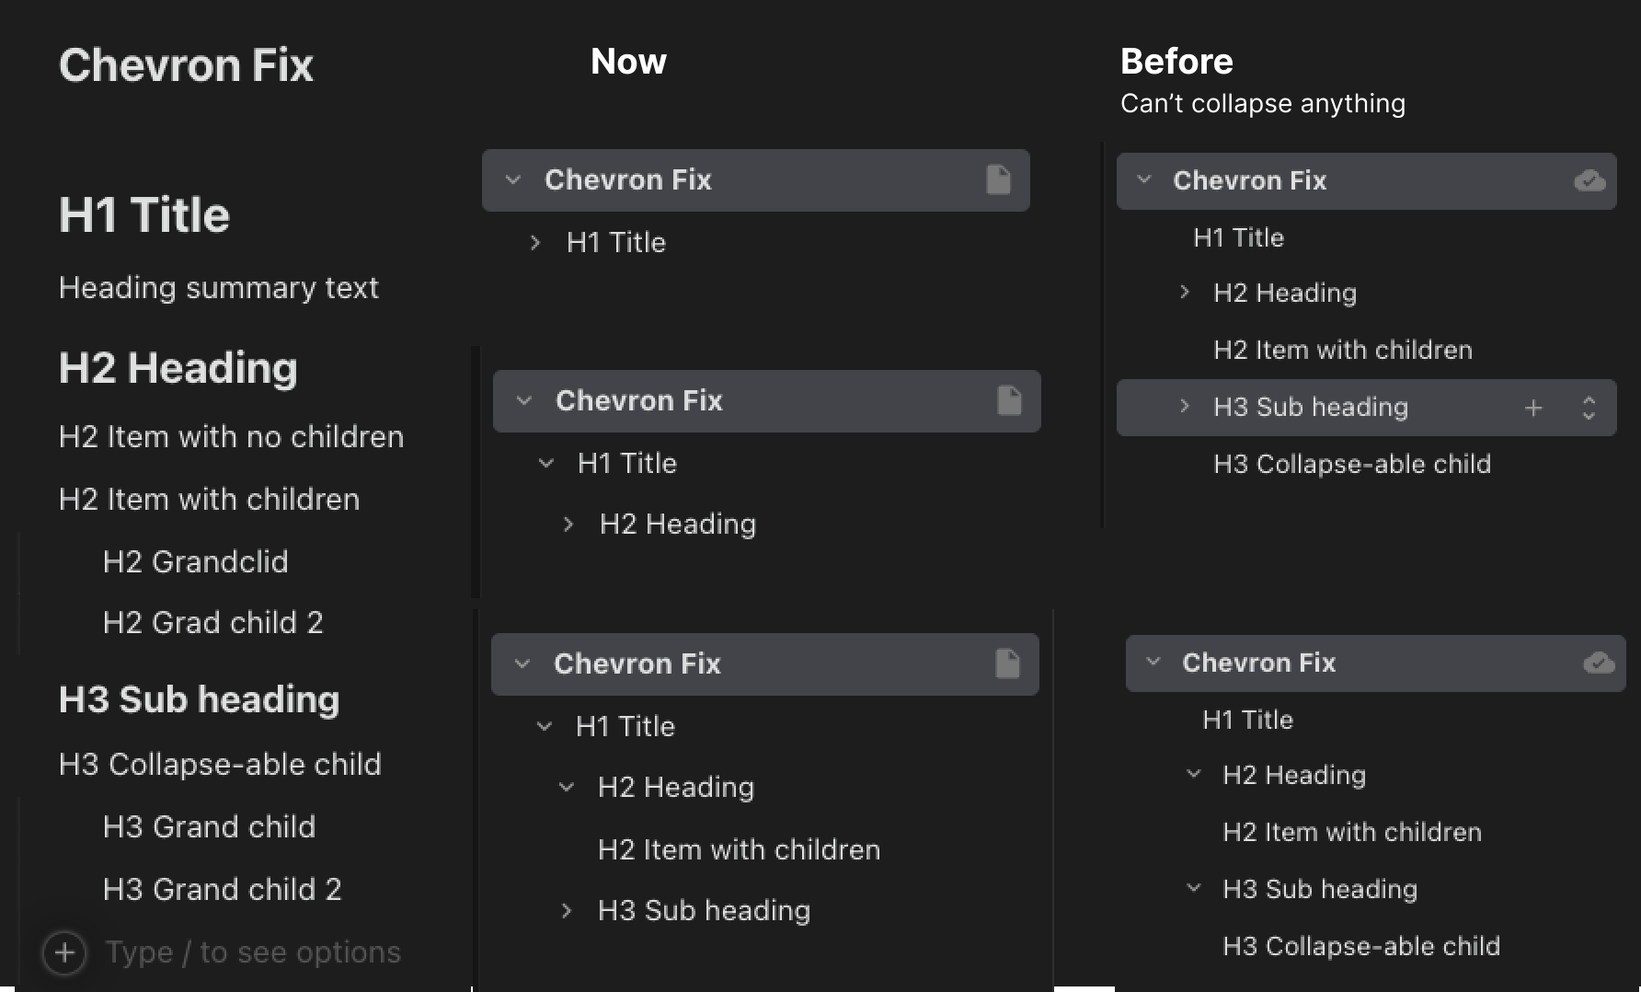Click up-down arrows on highlighted H3 Sub heading row
Viewport: 1641px width, 992px height.
1589,408
